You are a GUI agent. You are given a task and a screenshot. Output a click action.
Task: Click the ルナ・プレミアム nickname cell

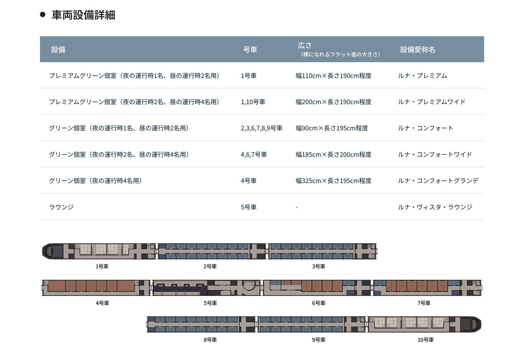pyautogui.click(x=422, y=76)
